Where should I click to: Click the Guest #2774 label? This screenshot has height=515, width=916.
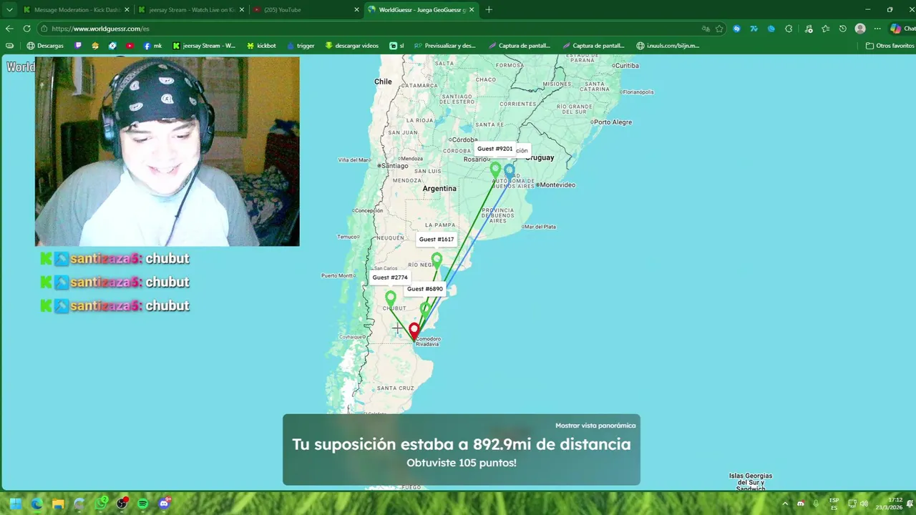pyautogui.click(x=390, y=278)
